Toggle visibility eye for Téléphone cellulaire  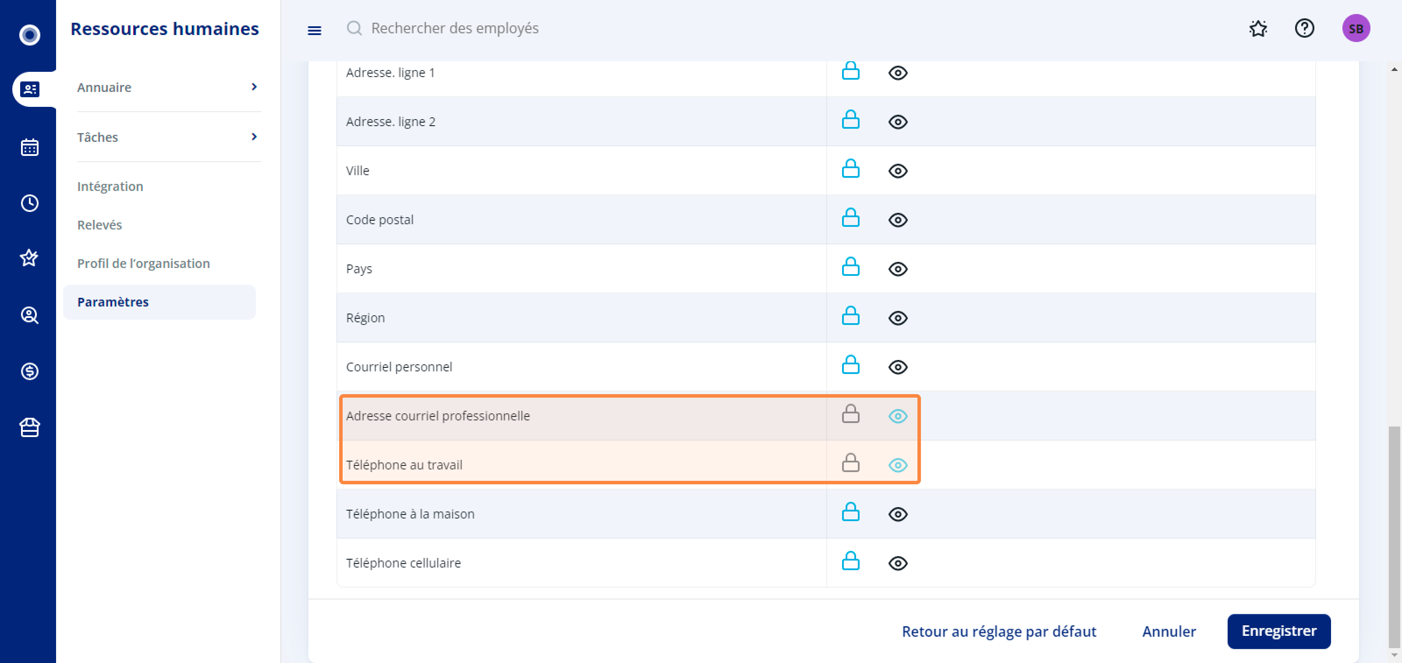click(x=897, y=563)
